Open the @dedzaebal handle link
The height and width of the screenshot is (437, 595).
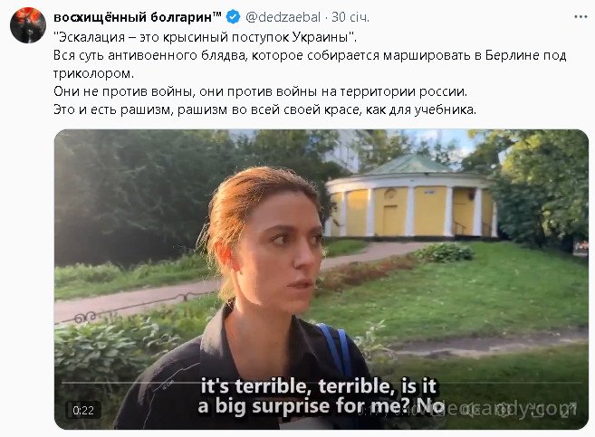point(283,17)
